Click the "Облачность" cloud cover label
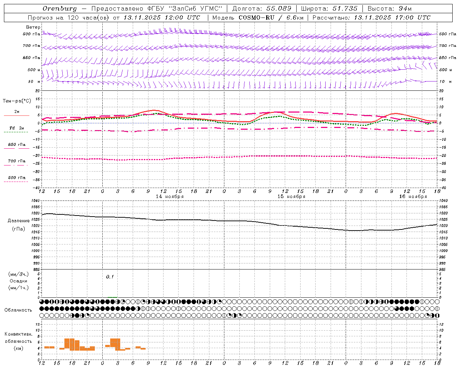Image resolution: width=458 pixels, height=366 pixels. (x=18, y=310)
